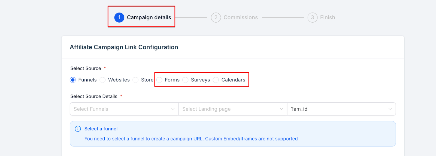Jump to the Finish step
The height and width of the screenshot is (156, 436).
[328, 17]
